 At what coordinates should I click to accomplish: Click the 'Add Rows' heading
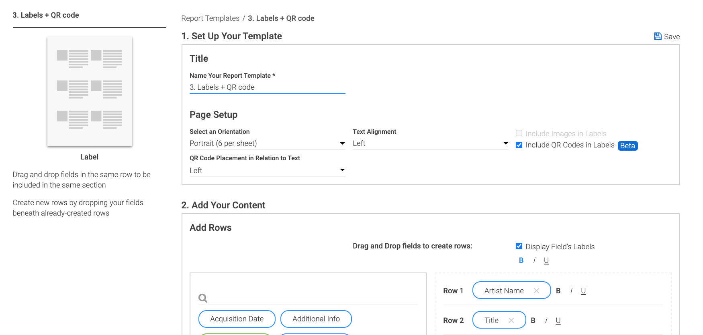pyautogui.click(x=210, y=228)
